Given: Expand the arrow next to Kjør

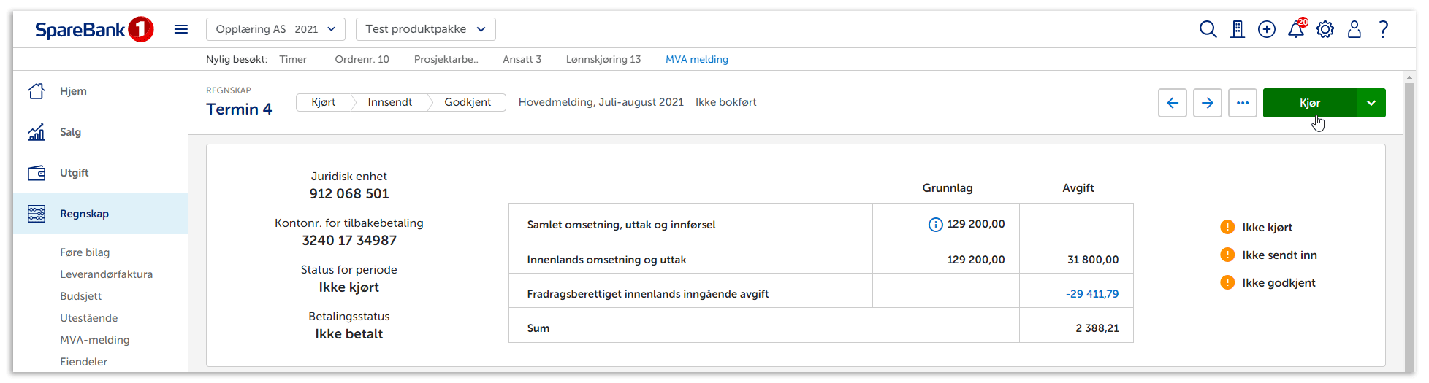Looking at the screenshot, I should point(1371,103).
